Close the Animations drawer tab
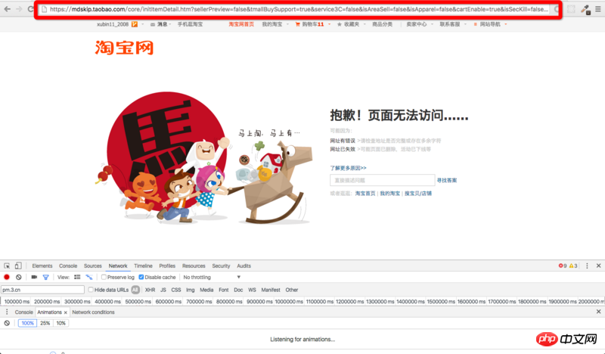The image size is (605, 354). point(66,312)
